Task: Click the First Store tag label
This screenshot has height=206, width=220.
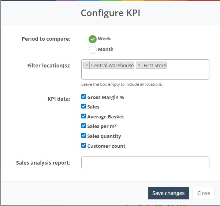Action: click(155, 65)
